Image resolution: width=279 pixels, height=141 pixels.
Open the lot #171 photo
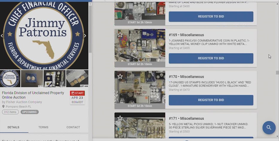pyautogui.click(x=140, y=125)
